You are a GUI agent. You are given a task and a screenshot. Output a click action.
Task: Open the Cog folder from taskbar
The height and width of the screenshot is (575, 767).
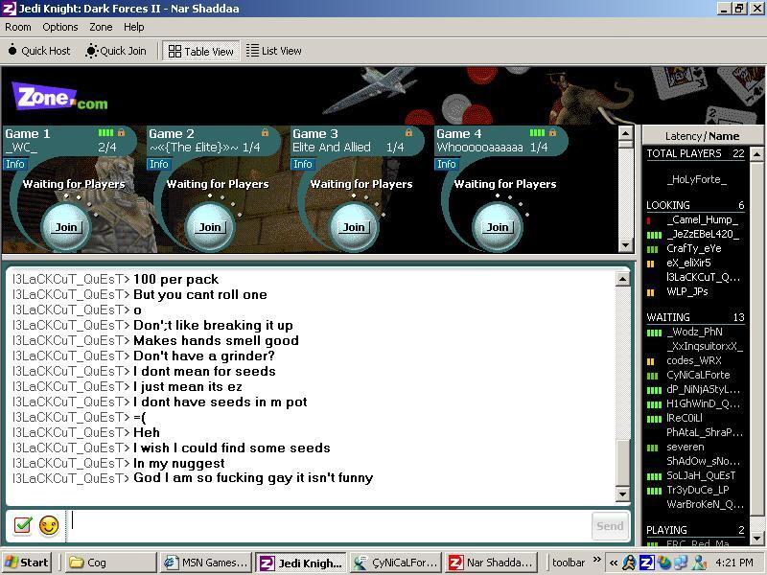click(x=111, y=563)
